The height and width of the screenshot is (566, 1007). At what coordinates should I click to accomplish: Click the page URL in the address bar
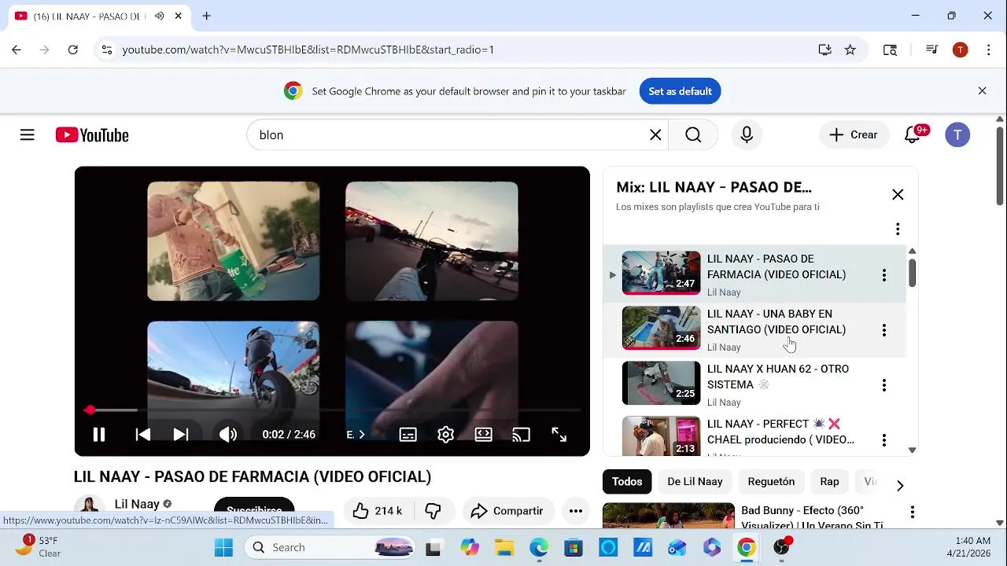pos(308,50)
